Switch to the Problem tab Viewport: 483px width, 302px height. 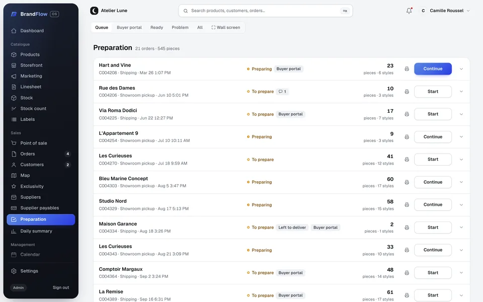[180, 28]
